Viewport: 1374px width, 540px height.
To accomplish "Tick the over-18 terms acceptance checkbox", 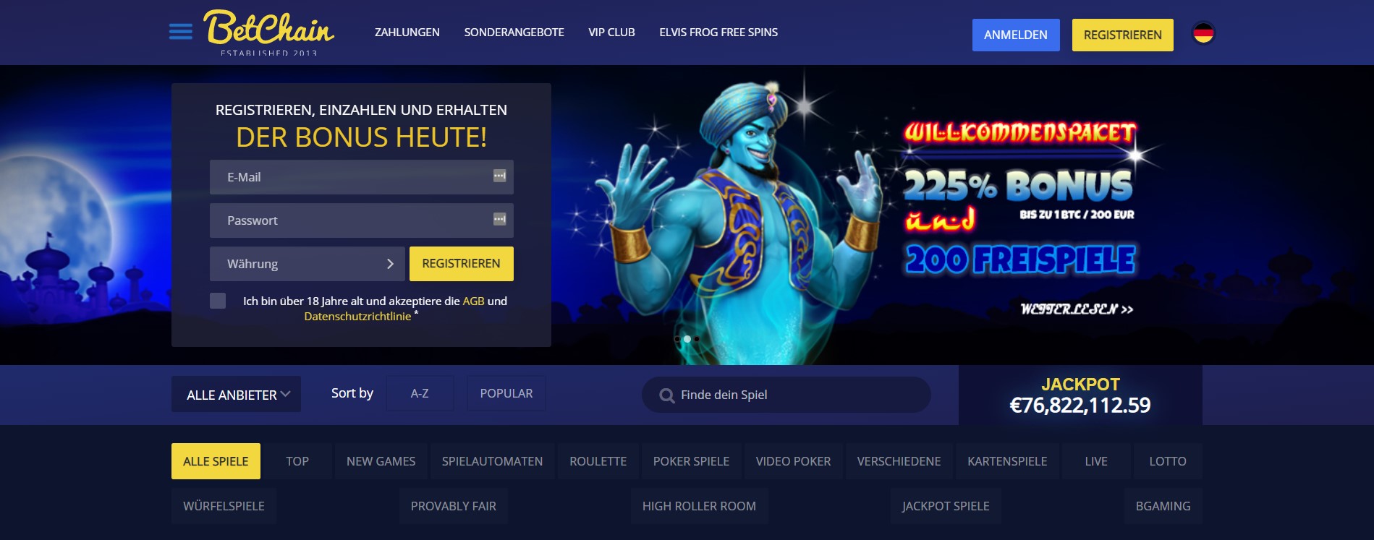I will click(218, 301).
